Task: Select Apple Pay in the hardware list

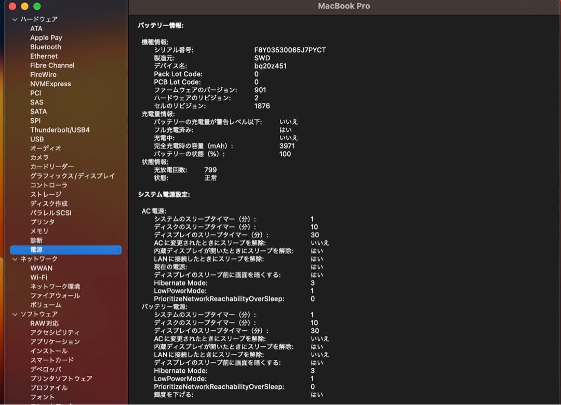Action: [x=46, y=37]
